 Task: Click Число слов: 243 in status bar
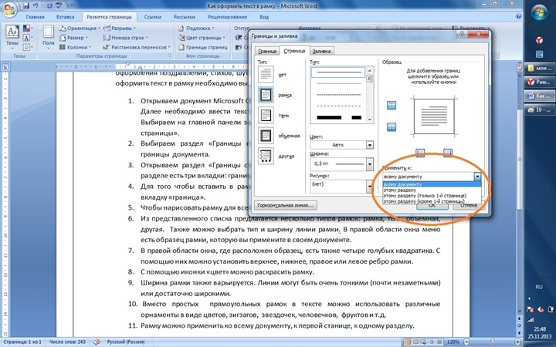67,342
